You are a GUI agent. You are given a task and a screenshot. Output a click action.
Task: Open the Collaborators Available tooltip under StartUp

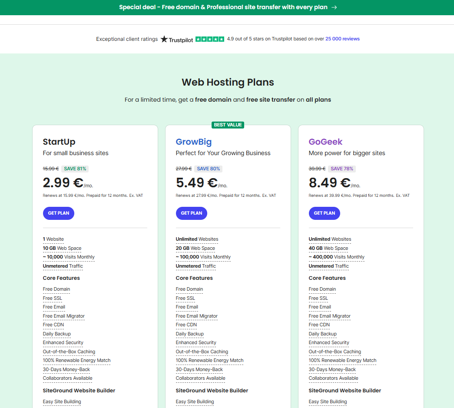[x=67, y=378]
